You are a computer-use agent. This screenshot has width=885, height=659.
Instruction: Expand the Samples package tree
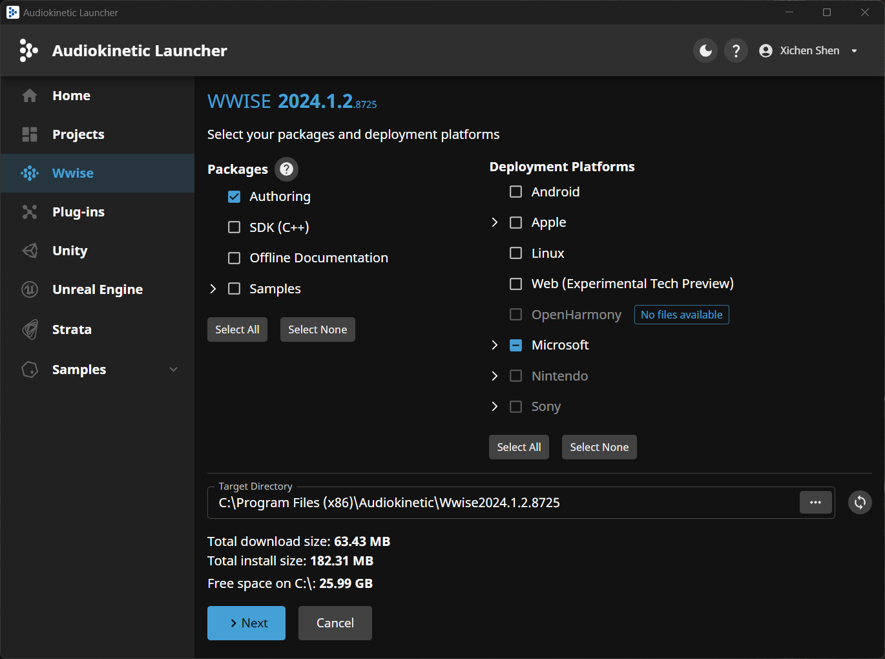pyautogui.click(x=213, y=289)
